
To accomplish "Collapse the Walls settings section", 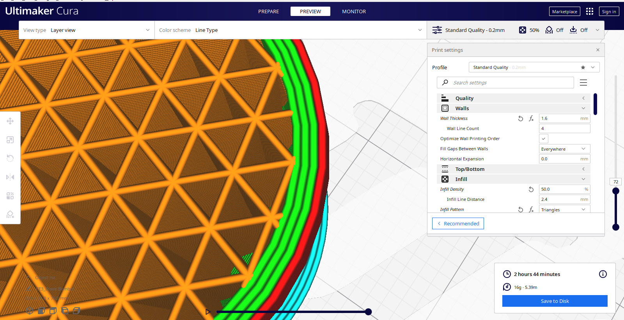I will [x=514, y=108].
